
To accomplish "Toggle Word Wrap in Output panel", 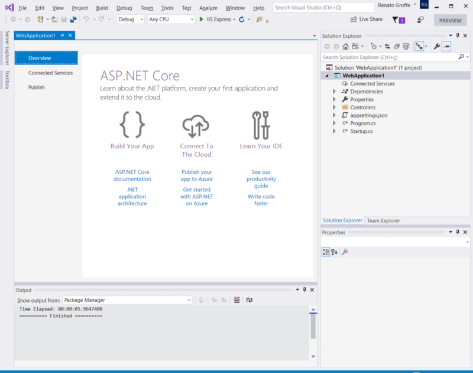I will pyautogui.click(x=249, y=300).
